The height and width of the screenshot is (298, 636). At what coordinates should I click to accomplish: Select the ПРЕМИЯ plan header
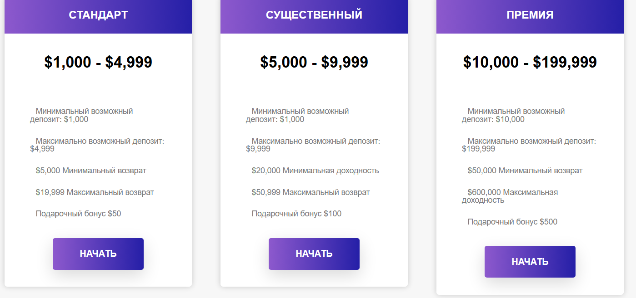point(530,15)
